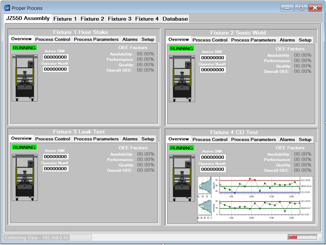Switch to the Fixture 2 top-level tab
This screenshot has height=245, width=326.
(92, 19)
